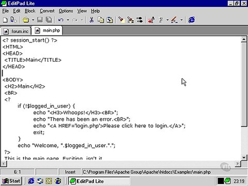This screenshot has width=248, height=186.
Task: Undo the last edit with the Undo arrow
Action: tap(60, 20)
